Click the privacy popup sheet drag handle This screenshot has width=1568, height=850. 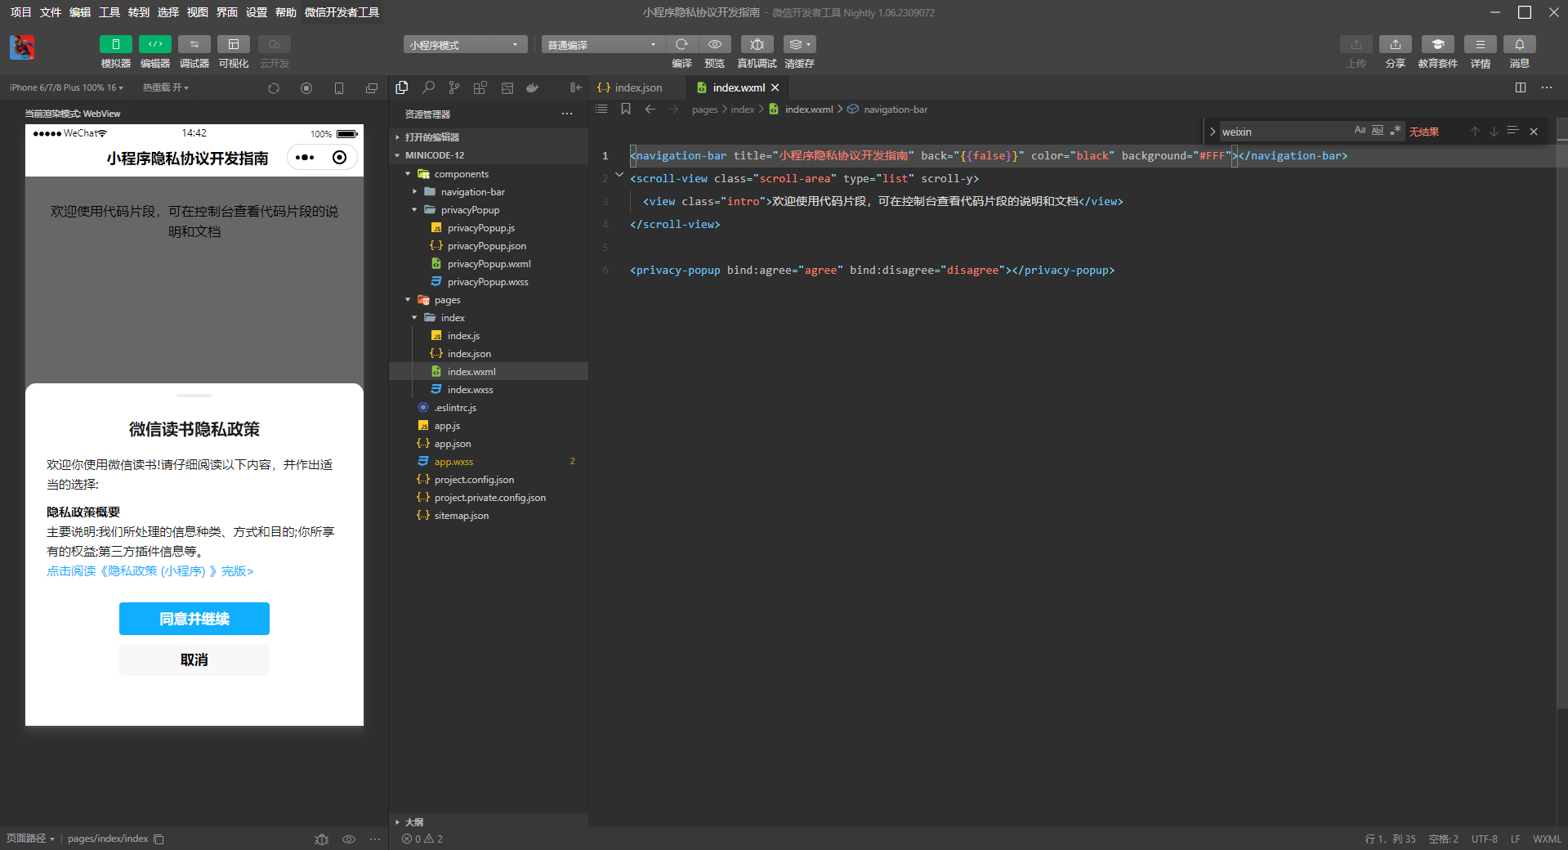pos(194,396)
